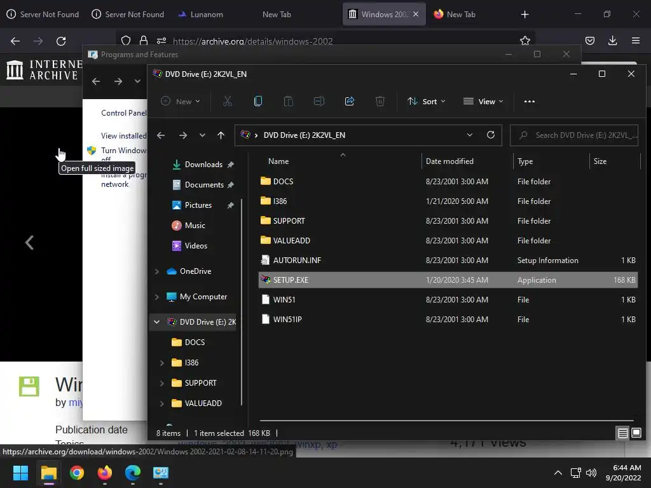Select the VALUEADD folder in file list
Screen dimensions: 651x488
click(291, 241)
